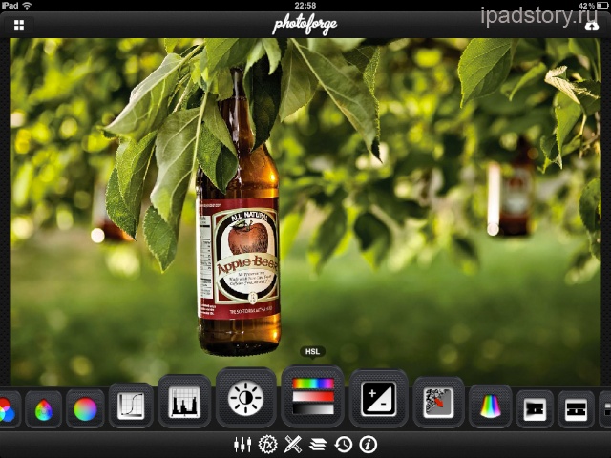Open the round color wheel tool

coord(85,409)
